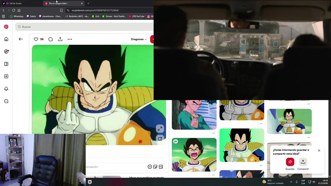
Task: Like the pin with the heart icon
Action: 36,39
